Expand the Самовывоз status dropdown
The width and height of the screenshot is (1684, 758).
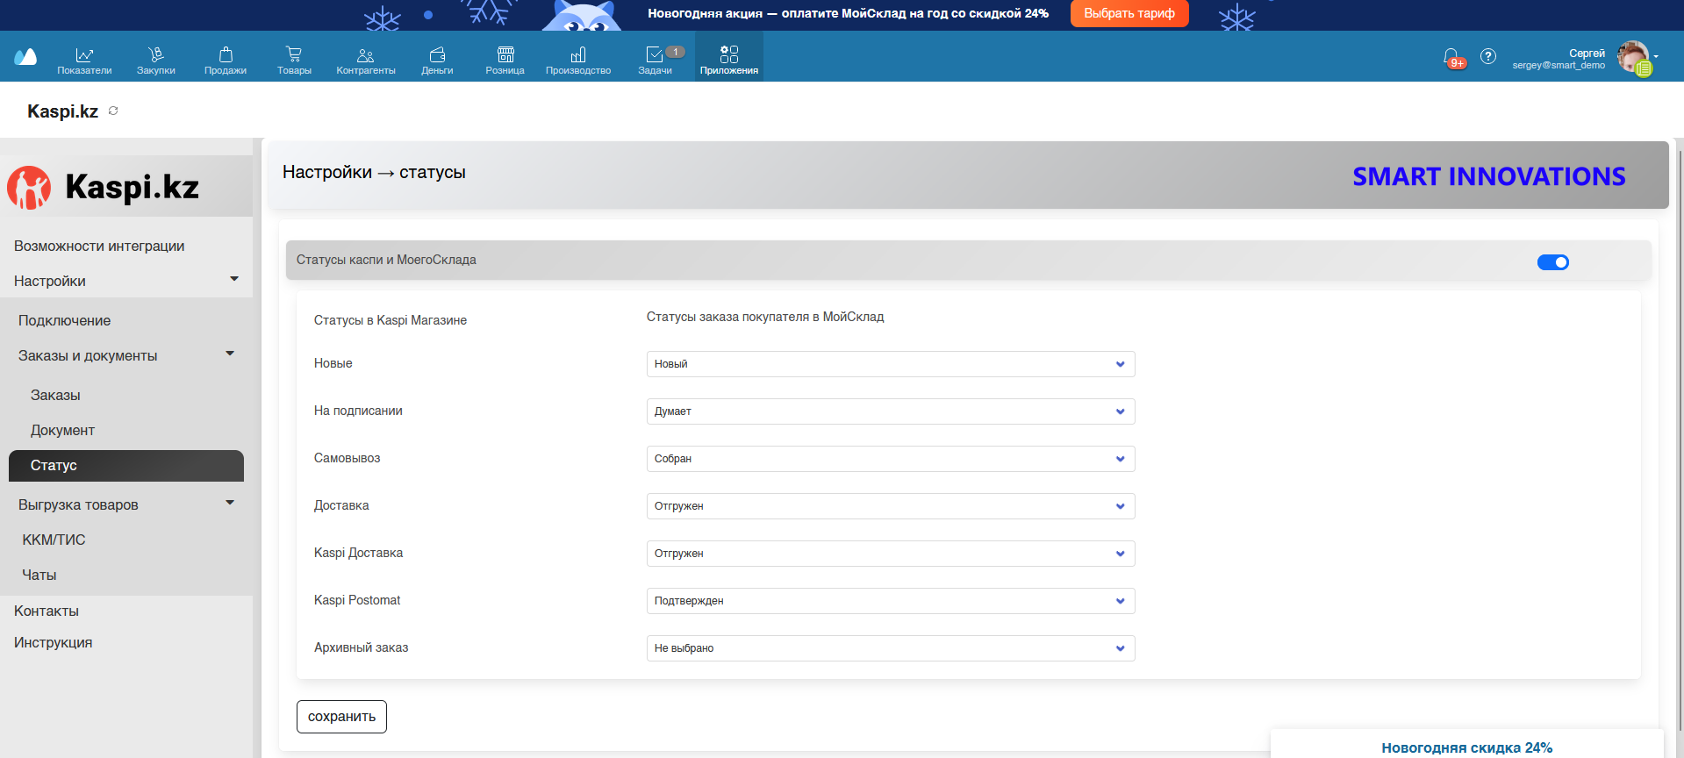[890, 459]
